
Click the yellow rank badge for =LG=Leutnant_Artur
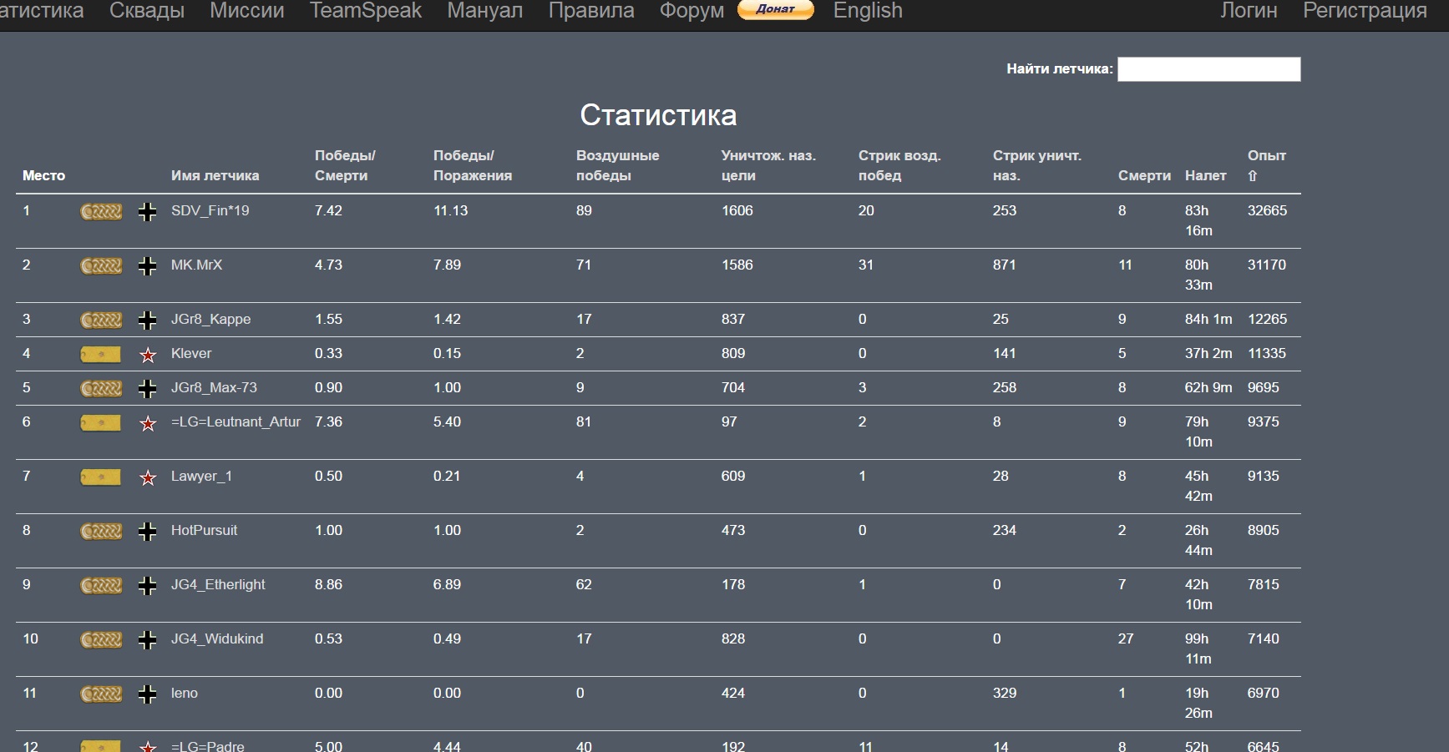[100, 423]
